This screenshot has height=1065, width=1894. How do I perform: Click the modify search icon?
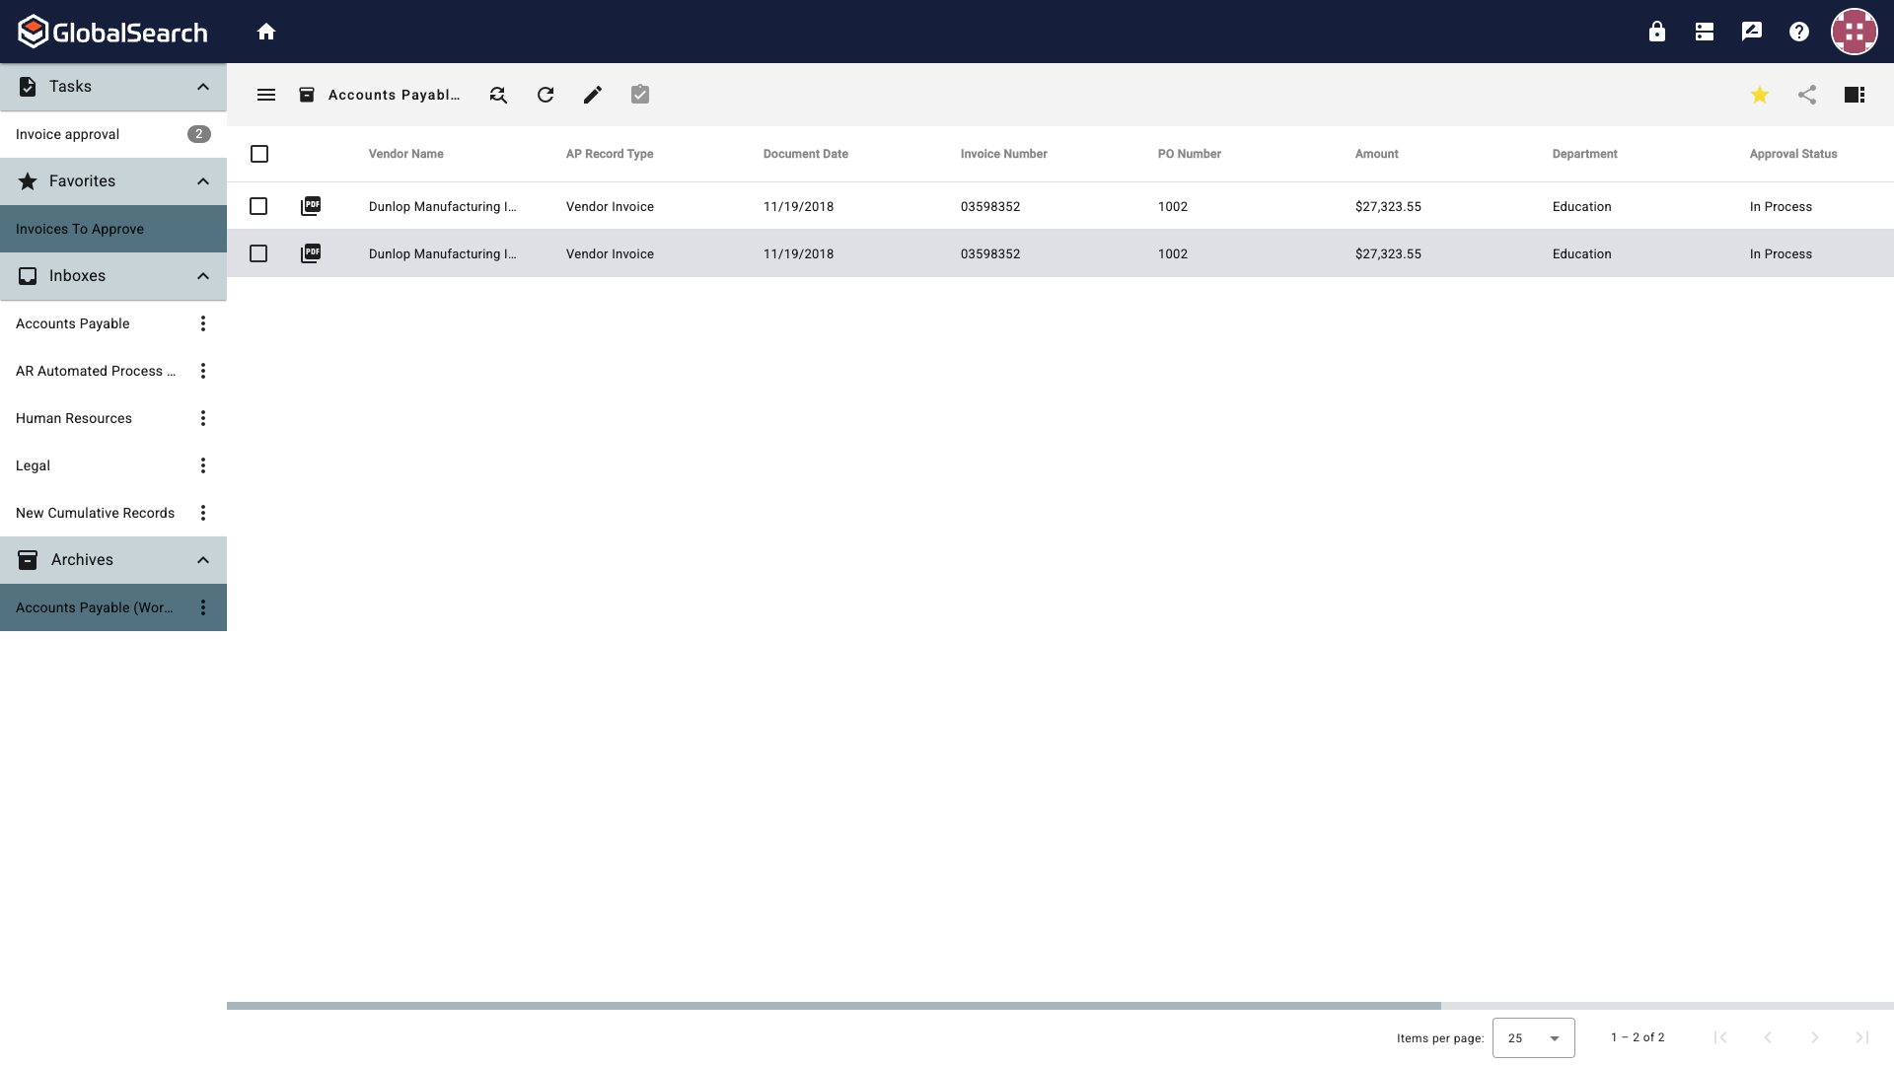(x=497, y=95)
